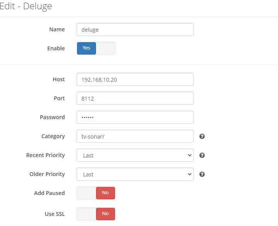Toggle the Add Paused switch
This screenshot has height=226, width=278.
tap(96, 193)
